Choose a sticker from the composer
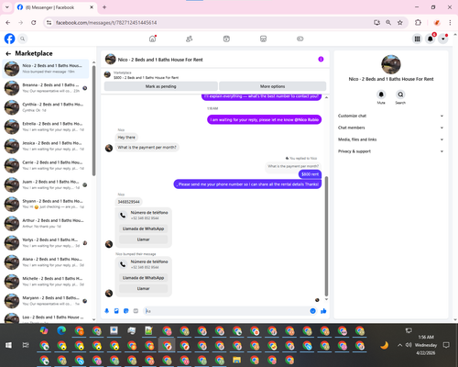This screenshot has height=367, width=458. (126, 311)
